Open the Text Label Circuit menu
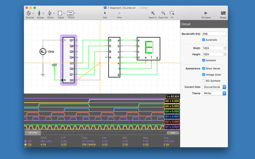The image size is (255, 159). click(70, 13)
